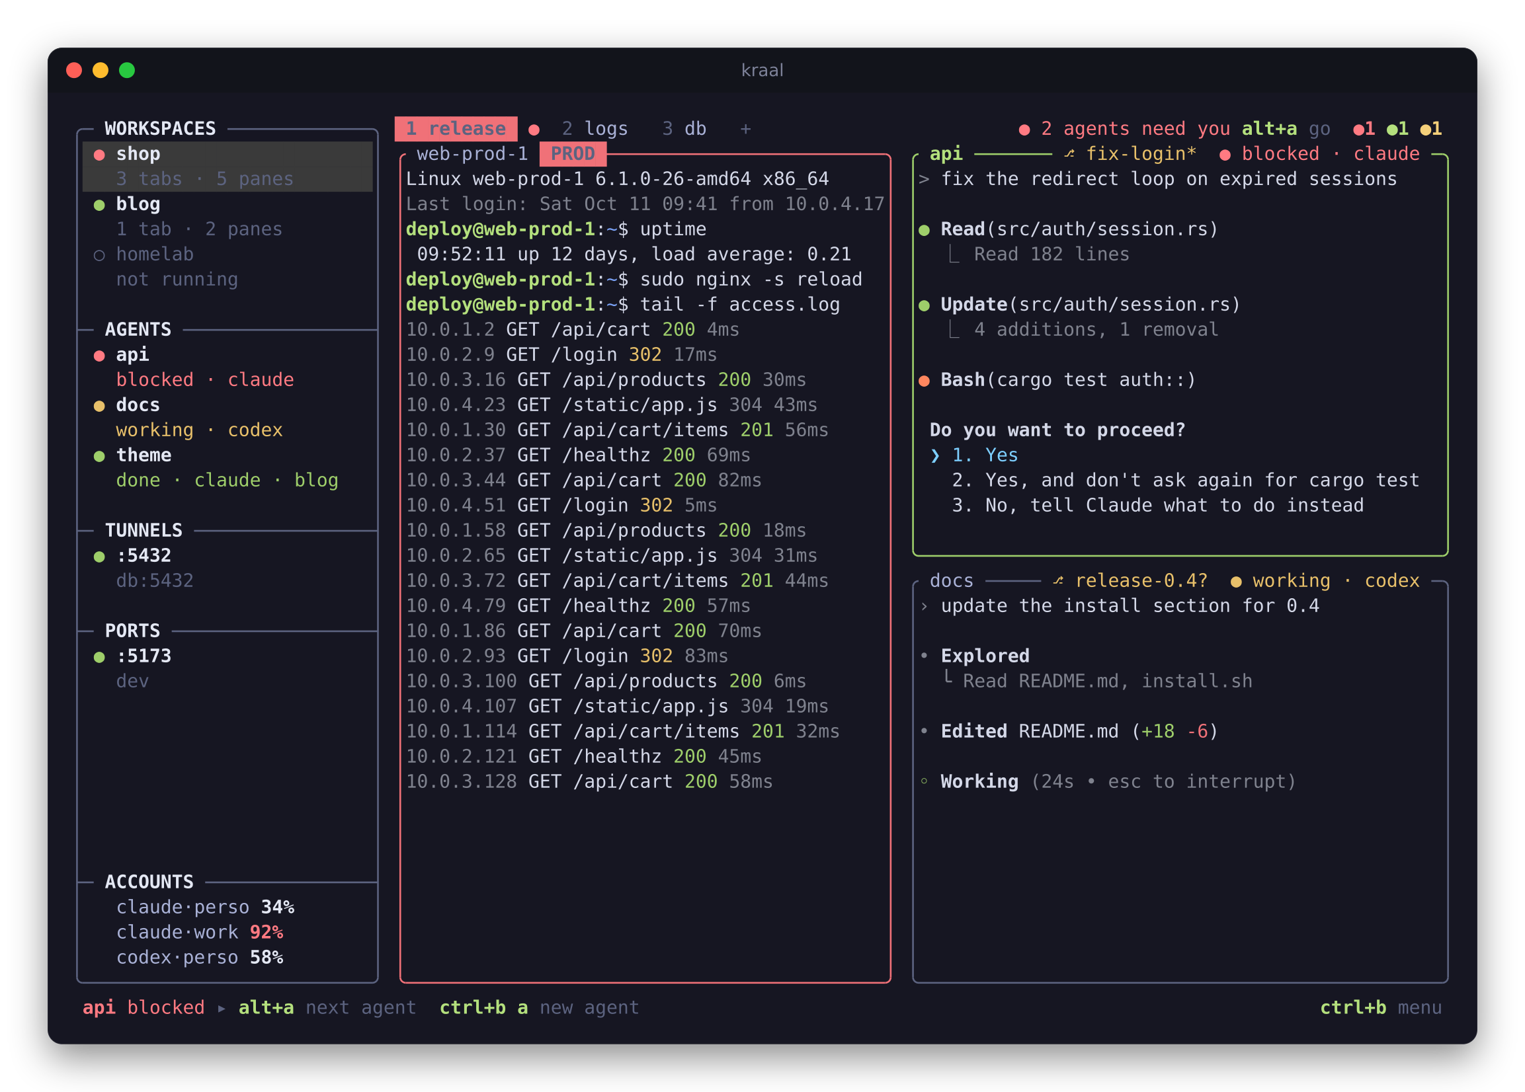Viewport: 1525px width, 1092px height.
Task: Click the '2 agents need you' notice
Action: (1125, 128)
